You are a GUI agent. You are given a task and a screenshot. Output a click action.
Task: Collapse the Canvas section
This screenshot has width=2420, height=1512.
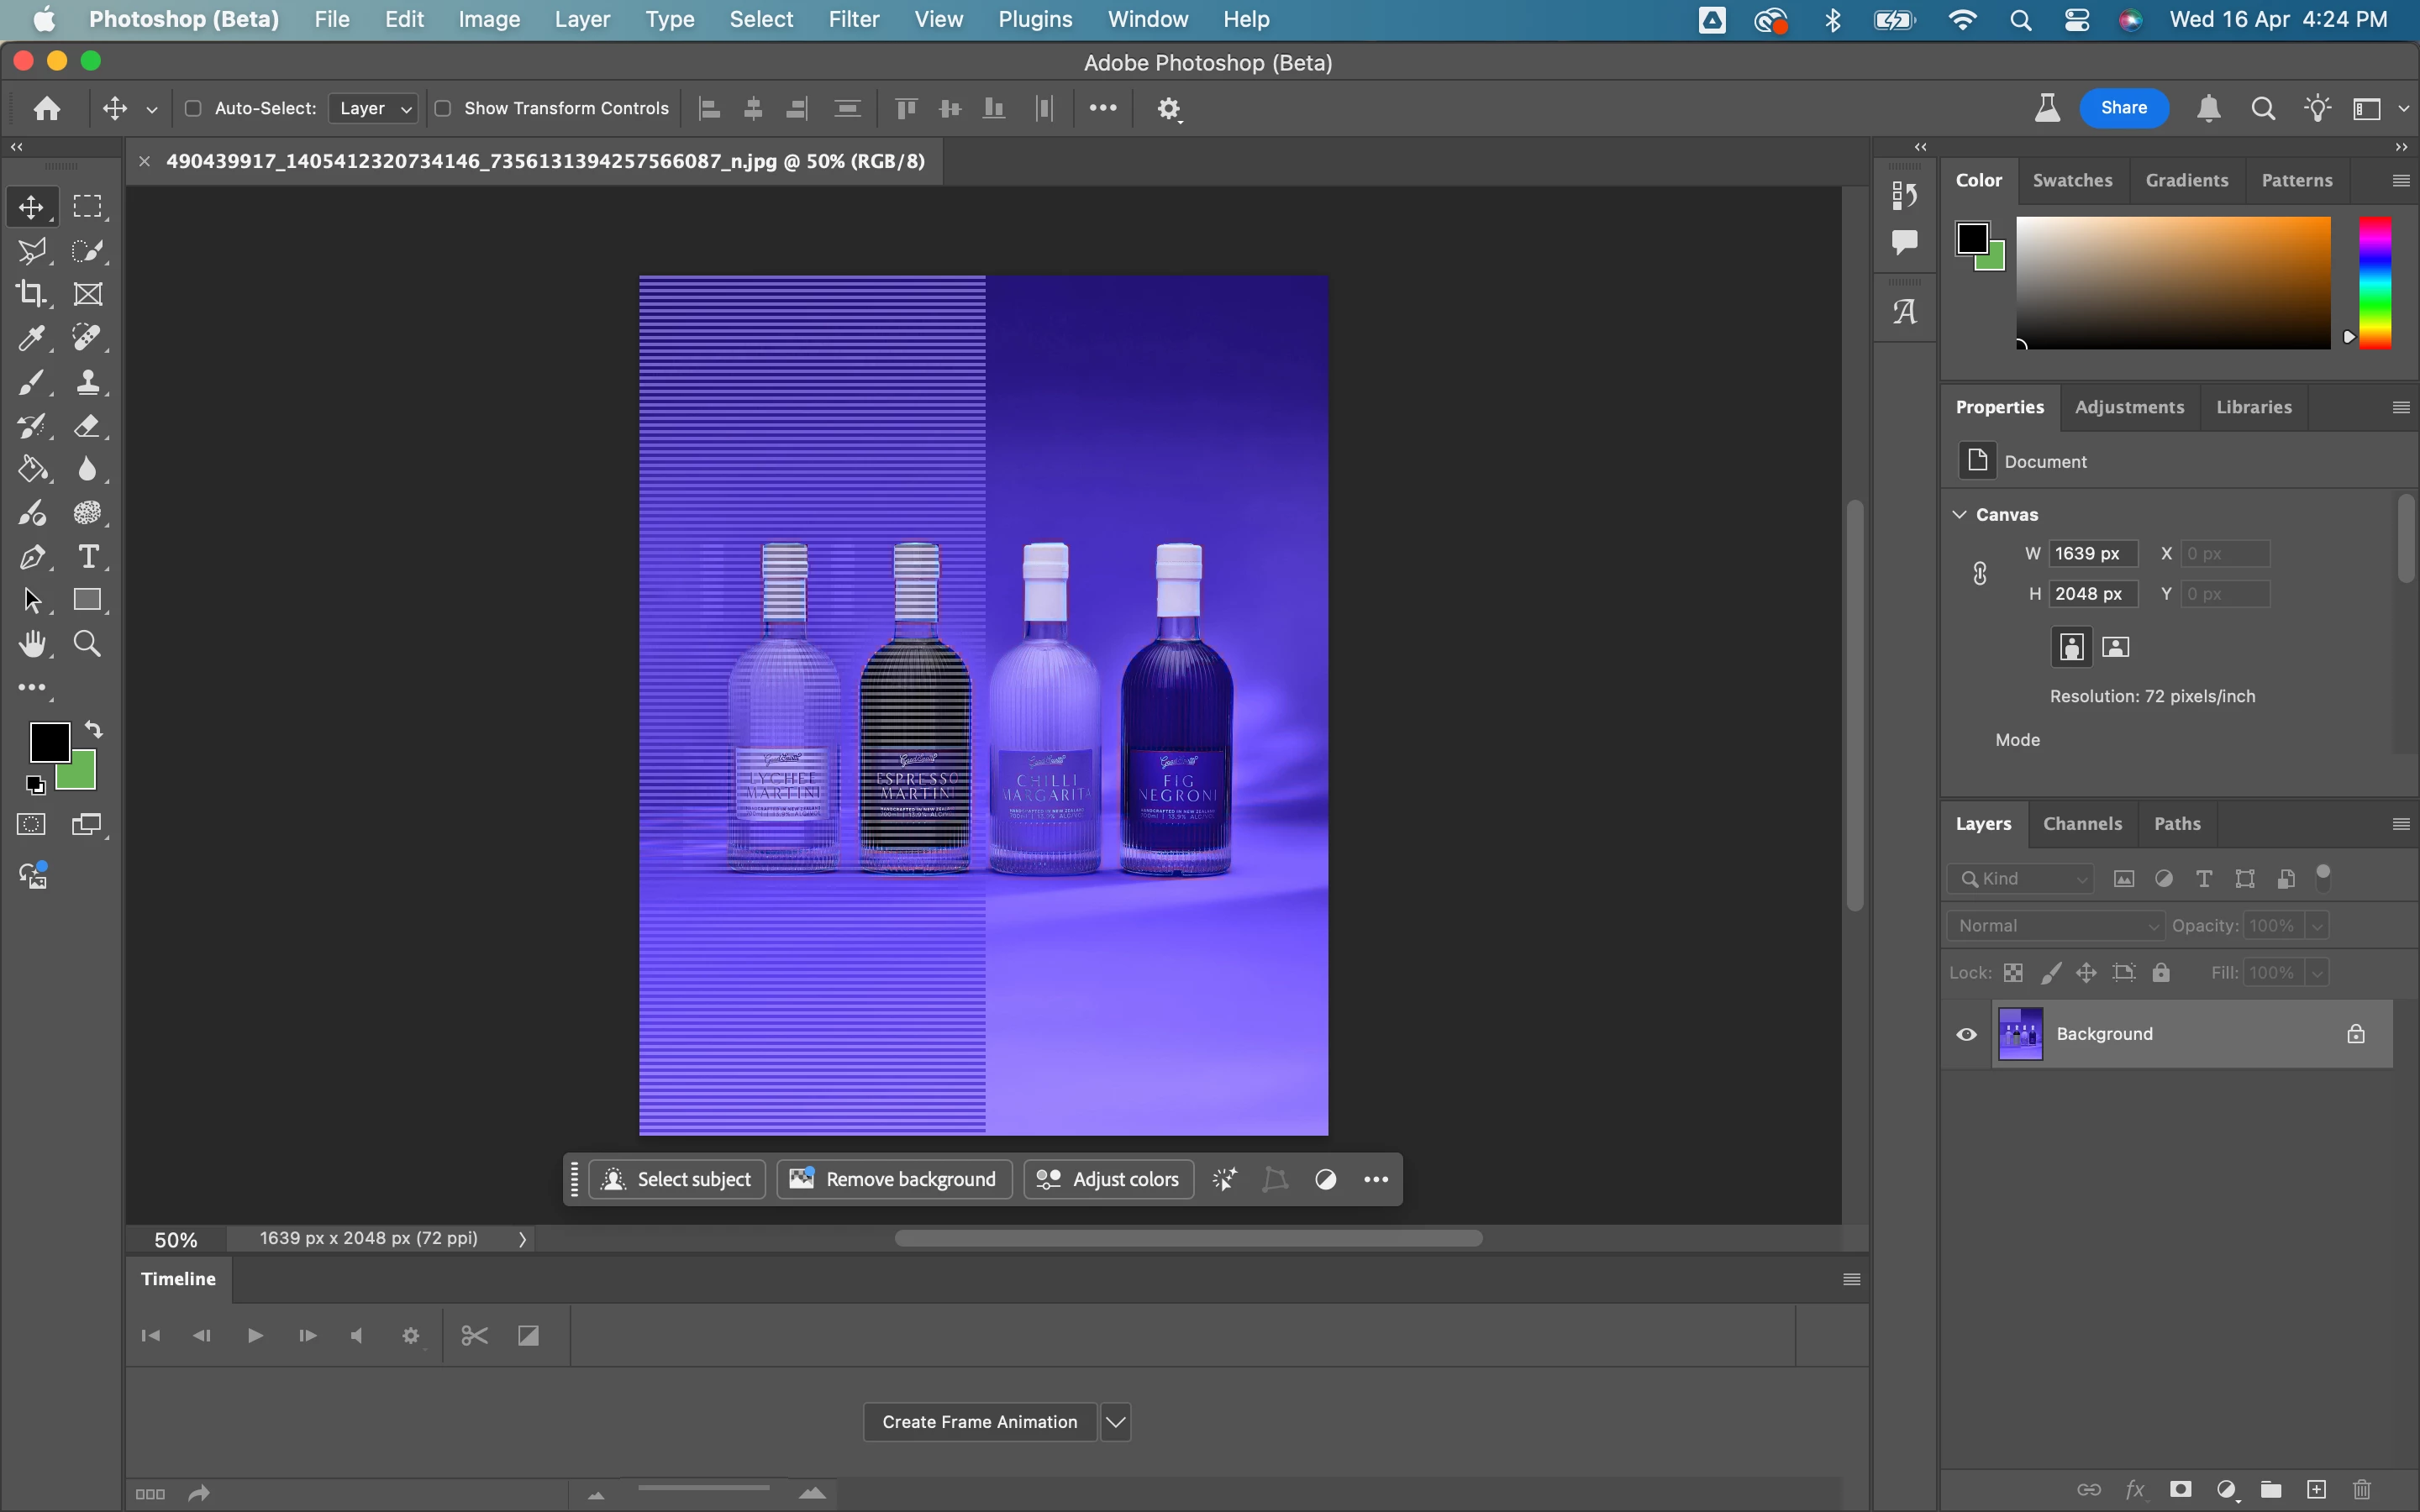point(1960,514)
